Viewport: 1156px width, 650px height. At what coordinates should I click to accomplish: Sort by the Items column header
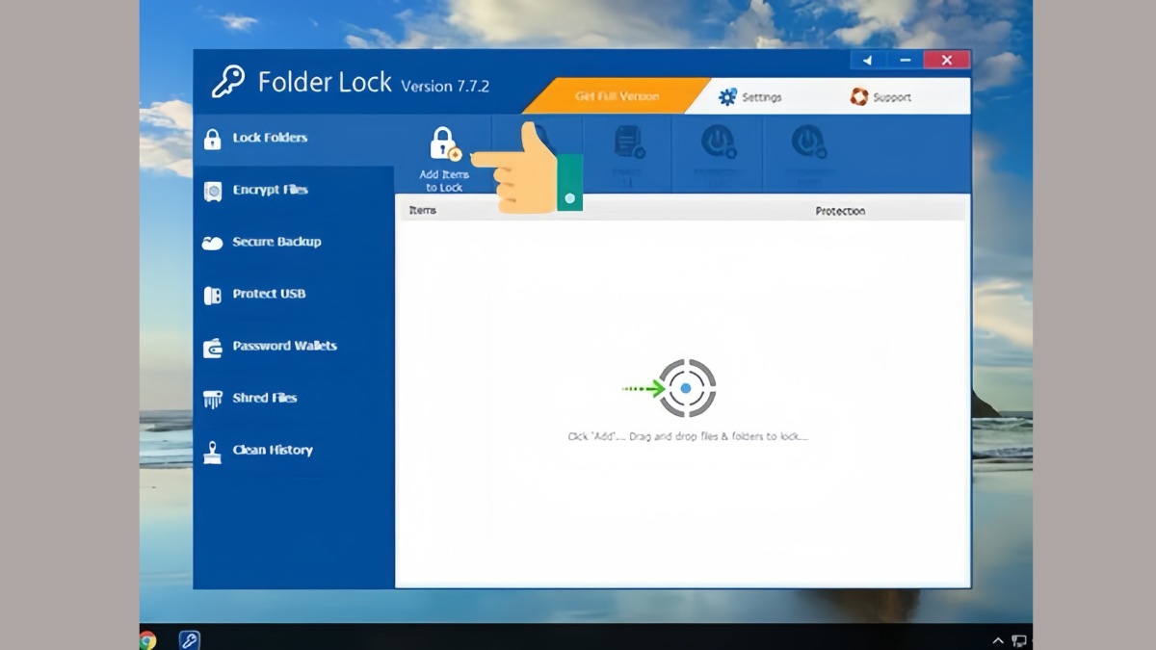tap(423, 210)
